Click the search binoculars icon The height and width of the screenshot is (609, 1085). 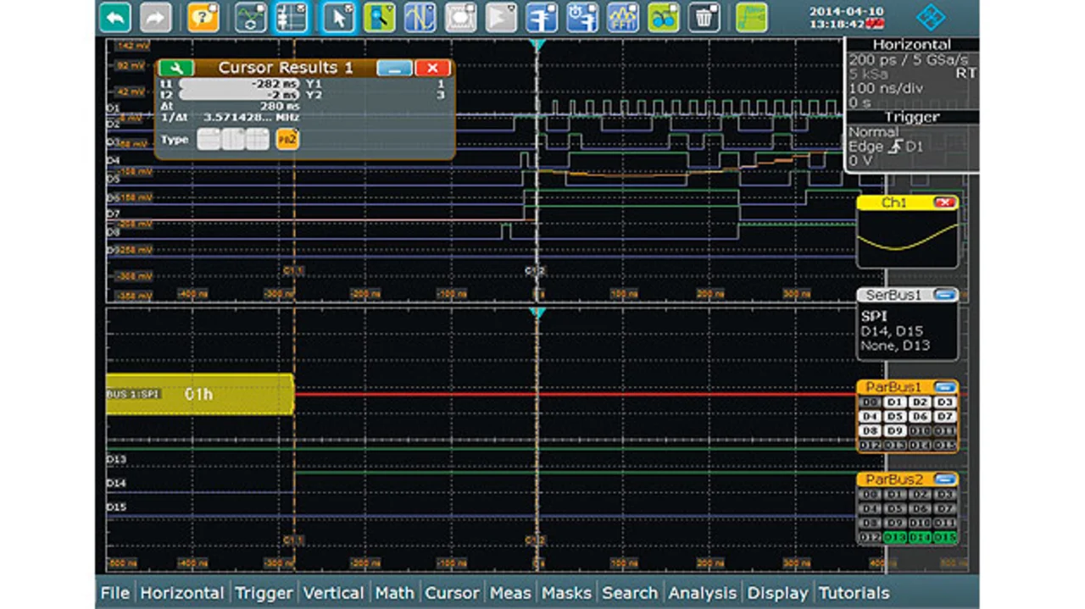click(x=664, y=17)
